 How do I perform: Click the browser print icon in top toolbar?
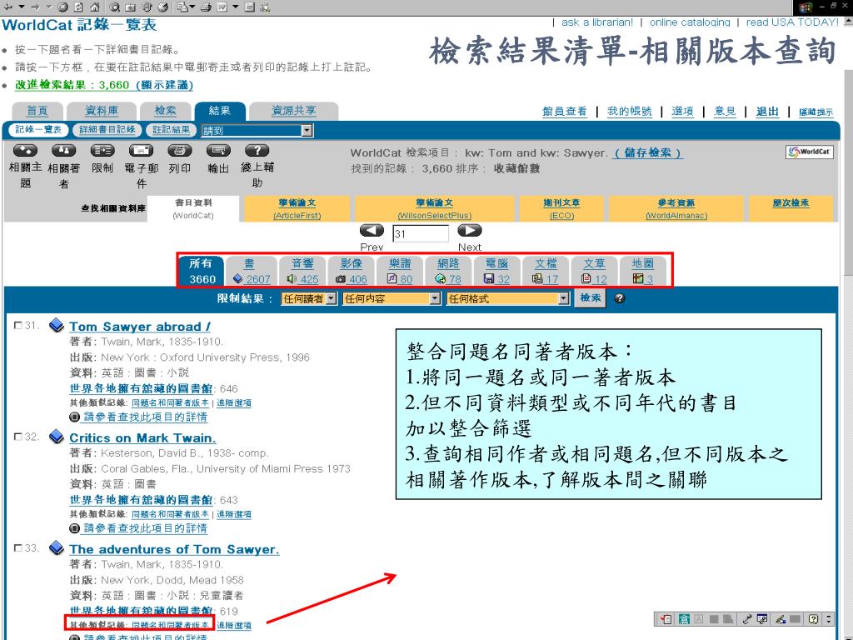point(206,7)
